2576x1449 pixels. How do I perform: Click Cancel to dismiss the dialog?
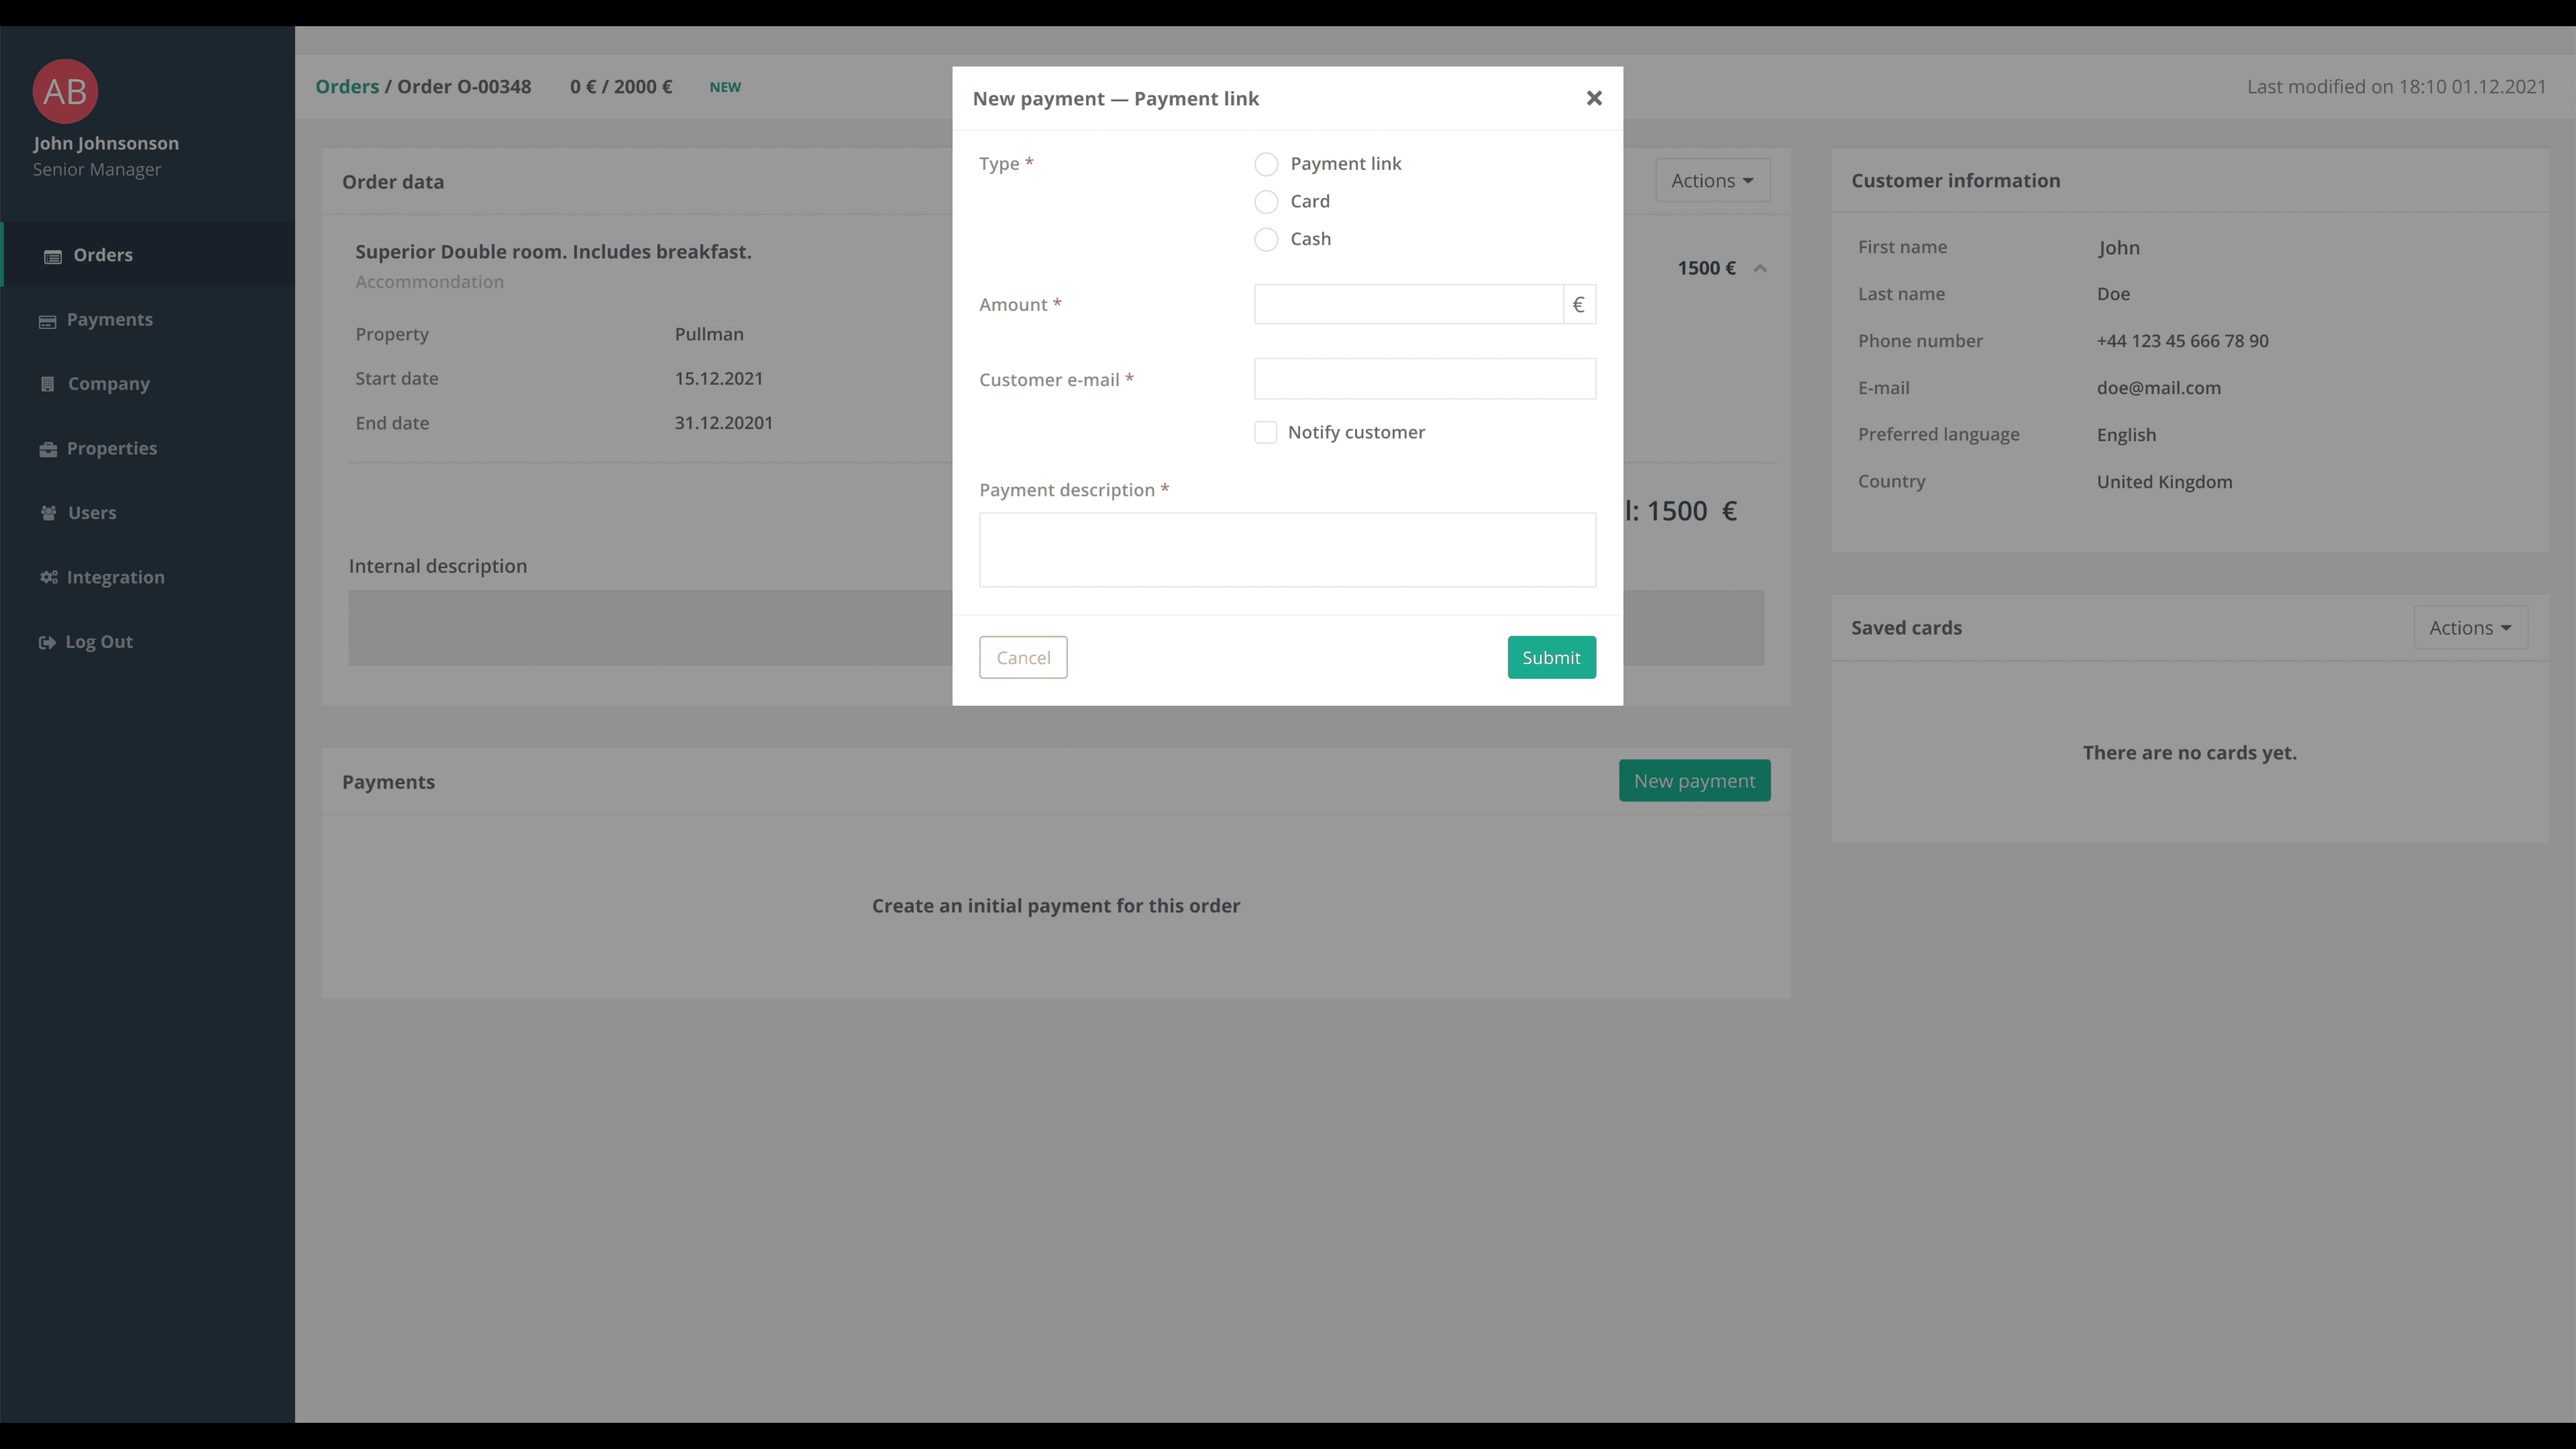[1023, 657]
